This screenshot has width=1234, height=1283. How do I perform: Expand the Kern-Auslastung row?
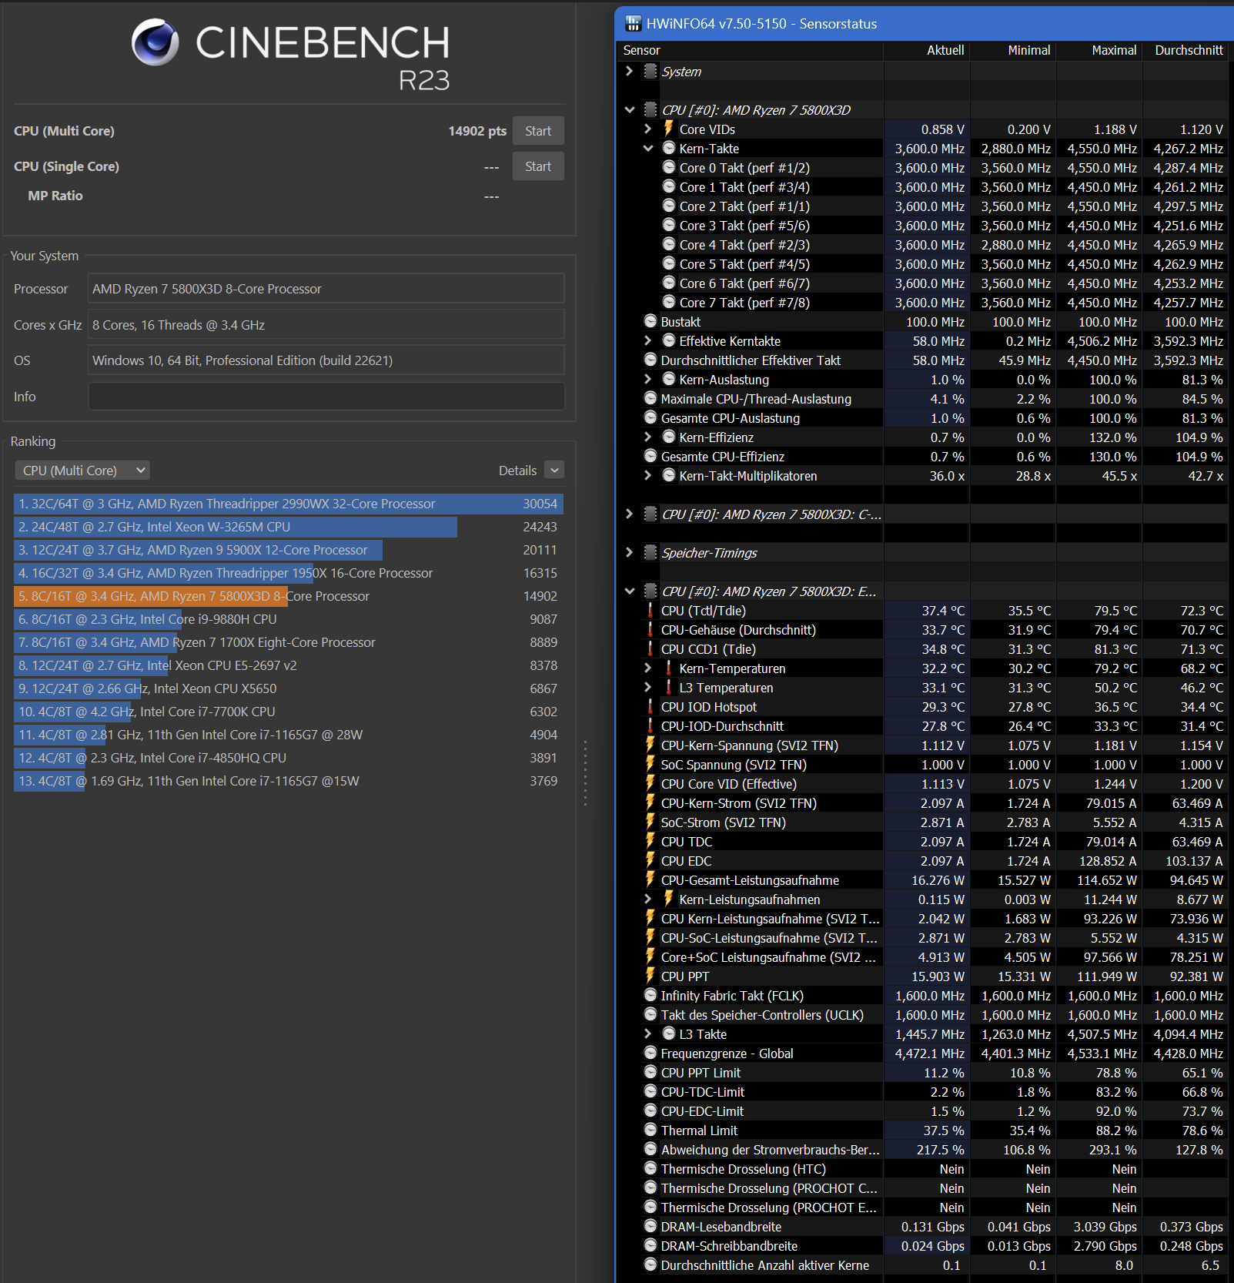(648, 380)
